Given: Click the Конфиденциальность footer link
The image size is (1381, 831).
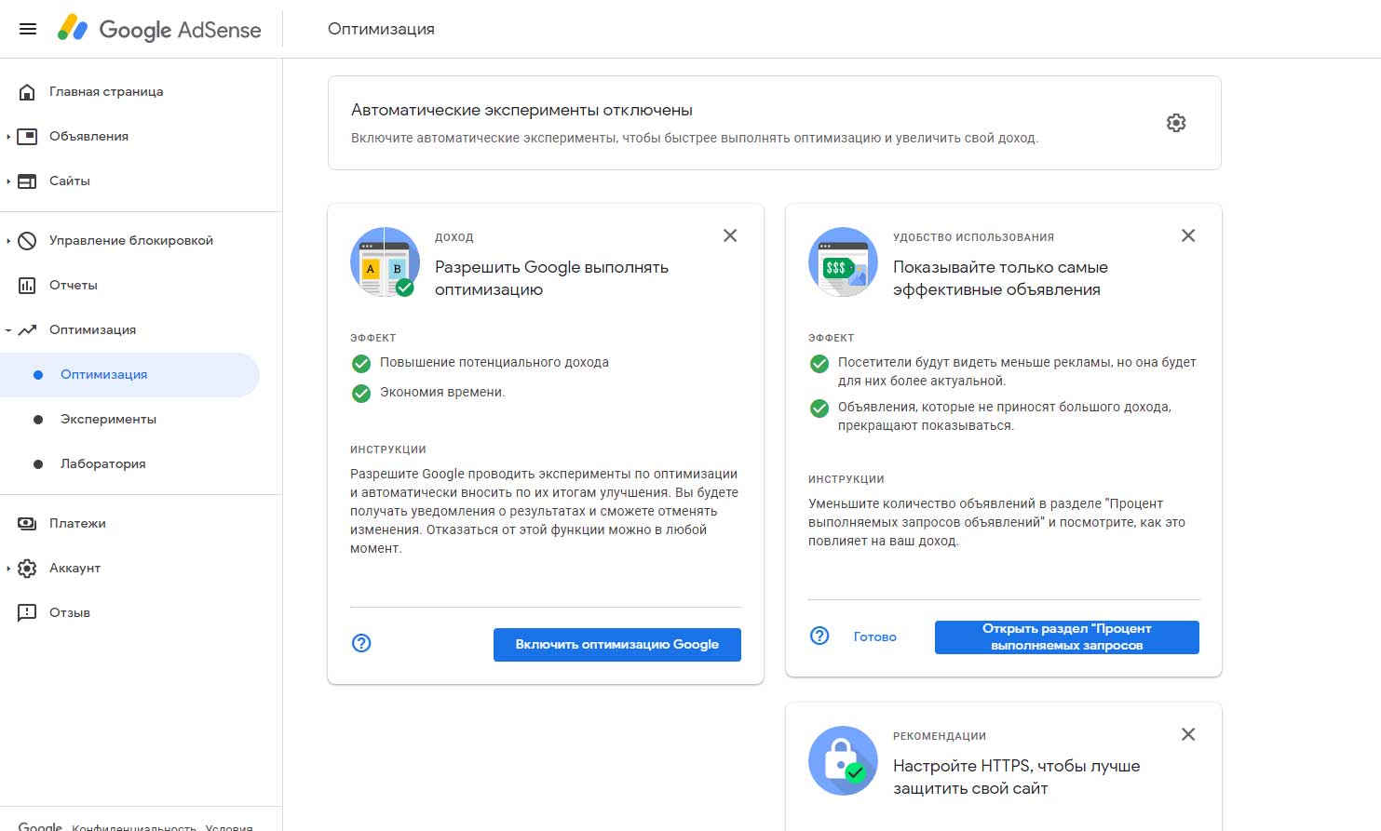Looking at the screenshot, I should [x=134, y=826].
